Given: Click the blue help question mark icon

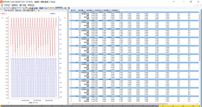Looking at the screenshot, I should coord(37,8).
